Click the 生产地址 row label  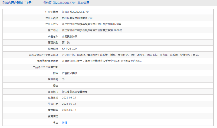click(53, 30)
